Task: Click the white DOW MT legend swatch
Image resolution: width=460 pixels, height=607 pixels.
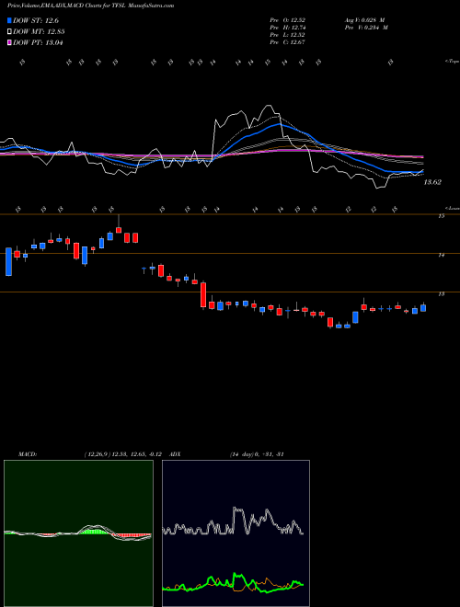Action: click(10, 32)
